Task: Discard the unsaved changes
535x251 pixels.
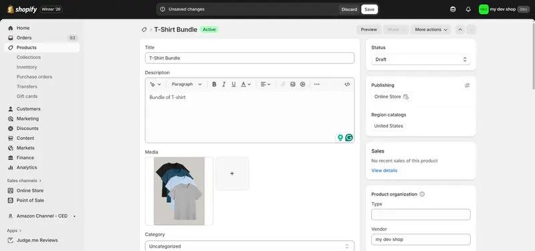Action: pyautogui.click(x=349, y=9)
